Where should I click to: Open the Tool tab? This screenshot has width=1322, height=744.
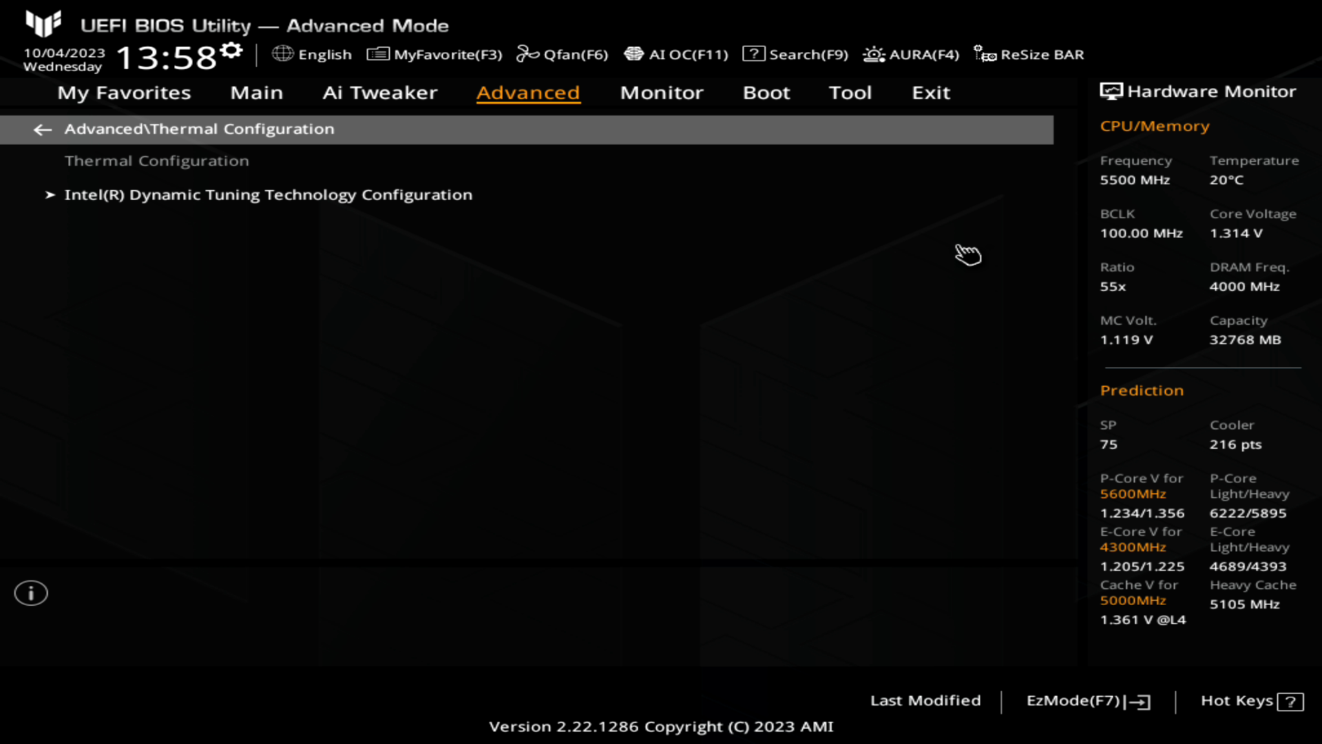[x=850, y=92]
